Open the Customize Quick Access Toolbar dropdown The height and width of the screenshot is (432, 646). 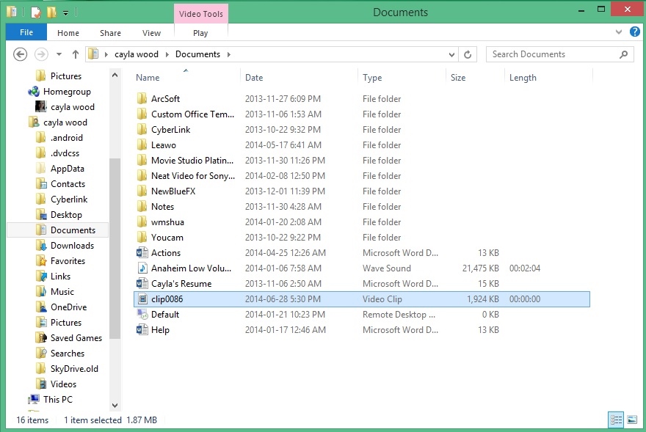tap(65, 13)
